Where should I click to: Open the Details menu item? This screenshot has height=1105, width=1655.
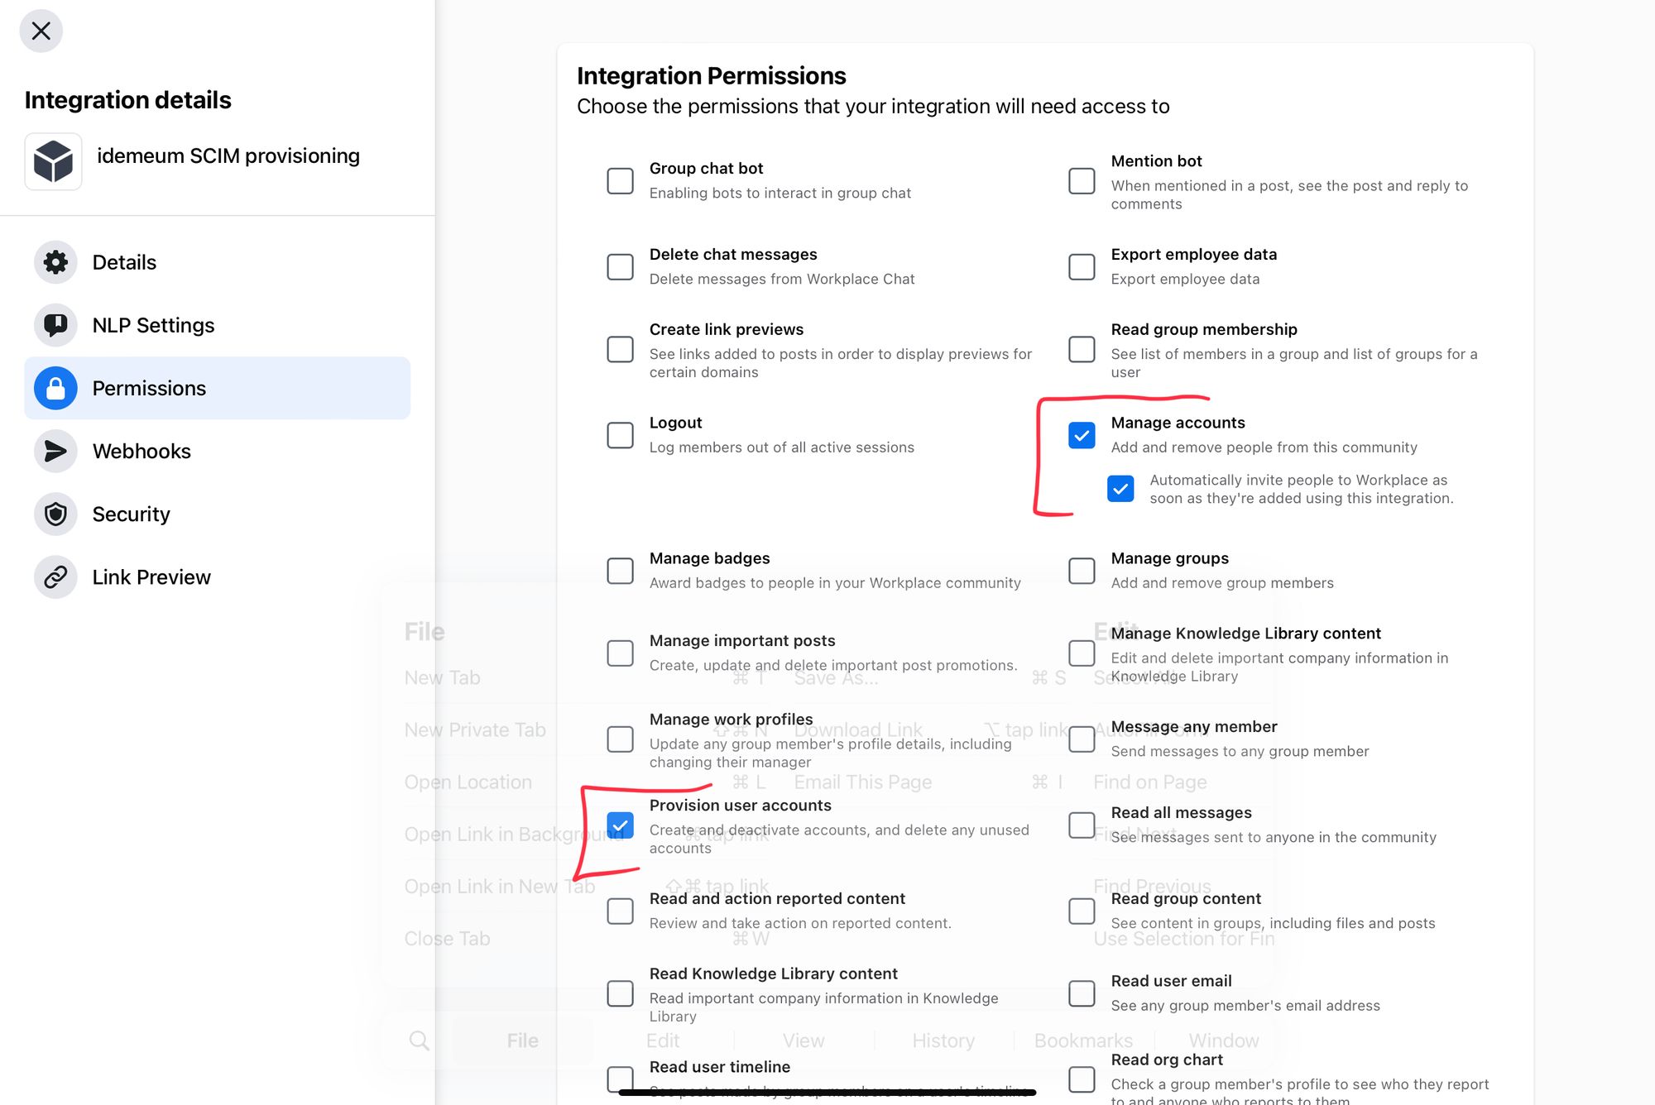point(217,262)
